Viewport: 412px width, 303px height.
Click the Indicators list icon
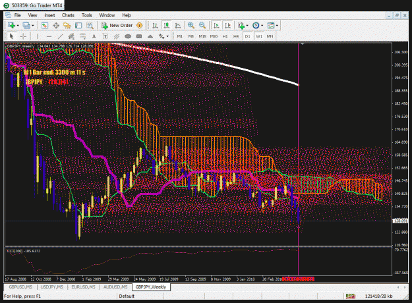click(x=241, y=26)
